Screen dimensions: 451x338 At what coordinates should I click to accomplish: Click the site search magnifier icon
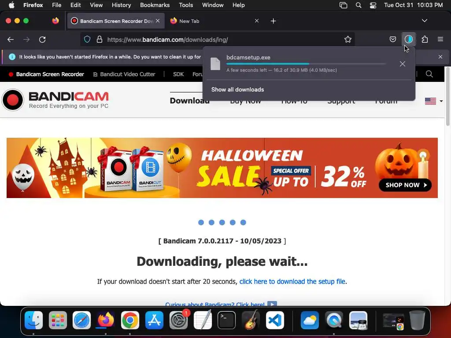click(429, 74)
